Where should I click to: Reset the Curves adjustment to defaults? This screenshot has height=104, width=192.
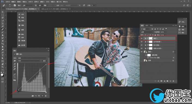coord(39,96)
